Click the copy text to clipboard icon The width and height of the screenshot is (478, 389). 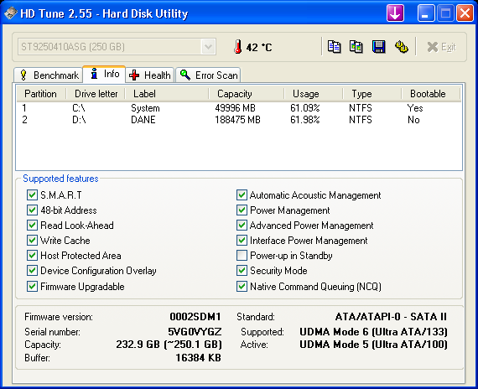click(x=334, y=47)
